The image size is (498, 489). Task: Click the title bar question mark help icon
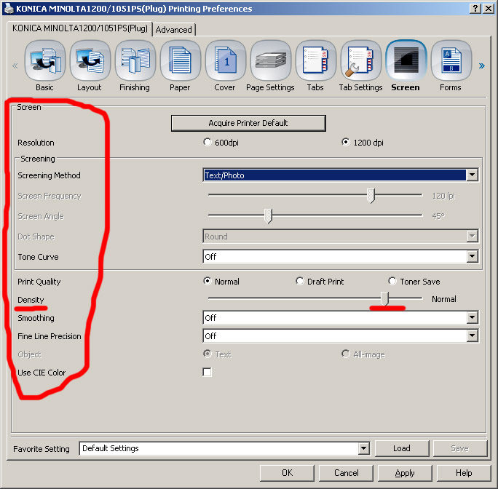coord(475,9)
